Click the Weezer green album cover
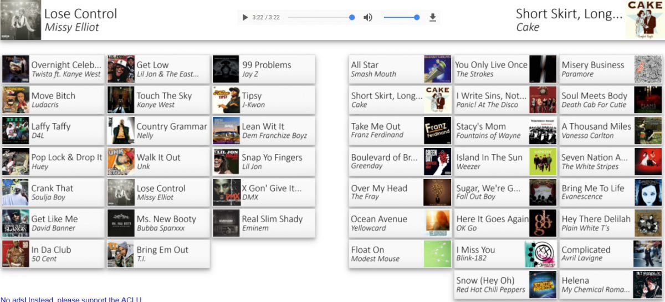 tap(543, 162)
